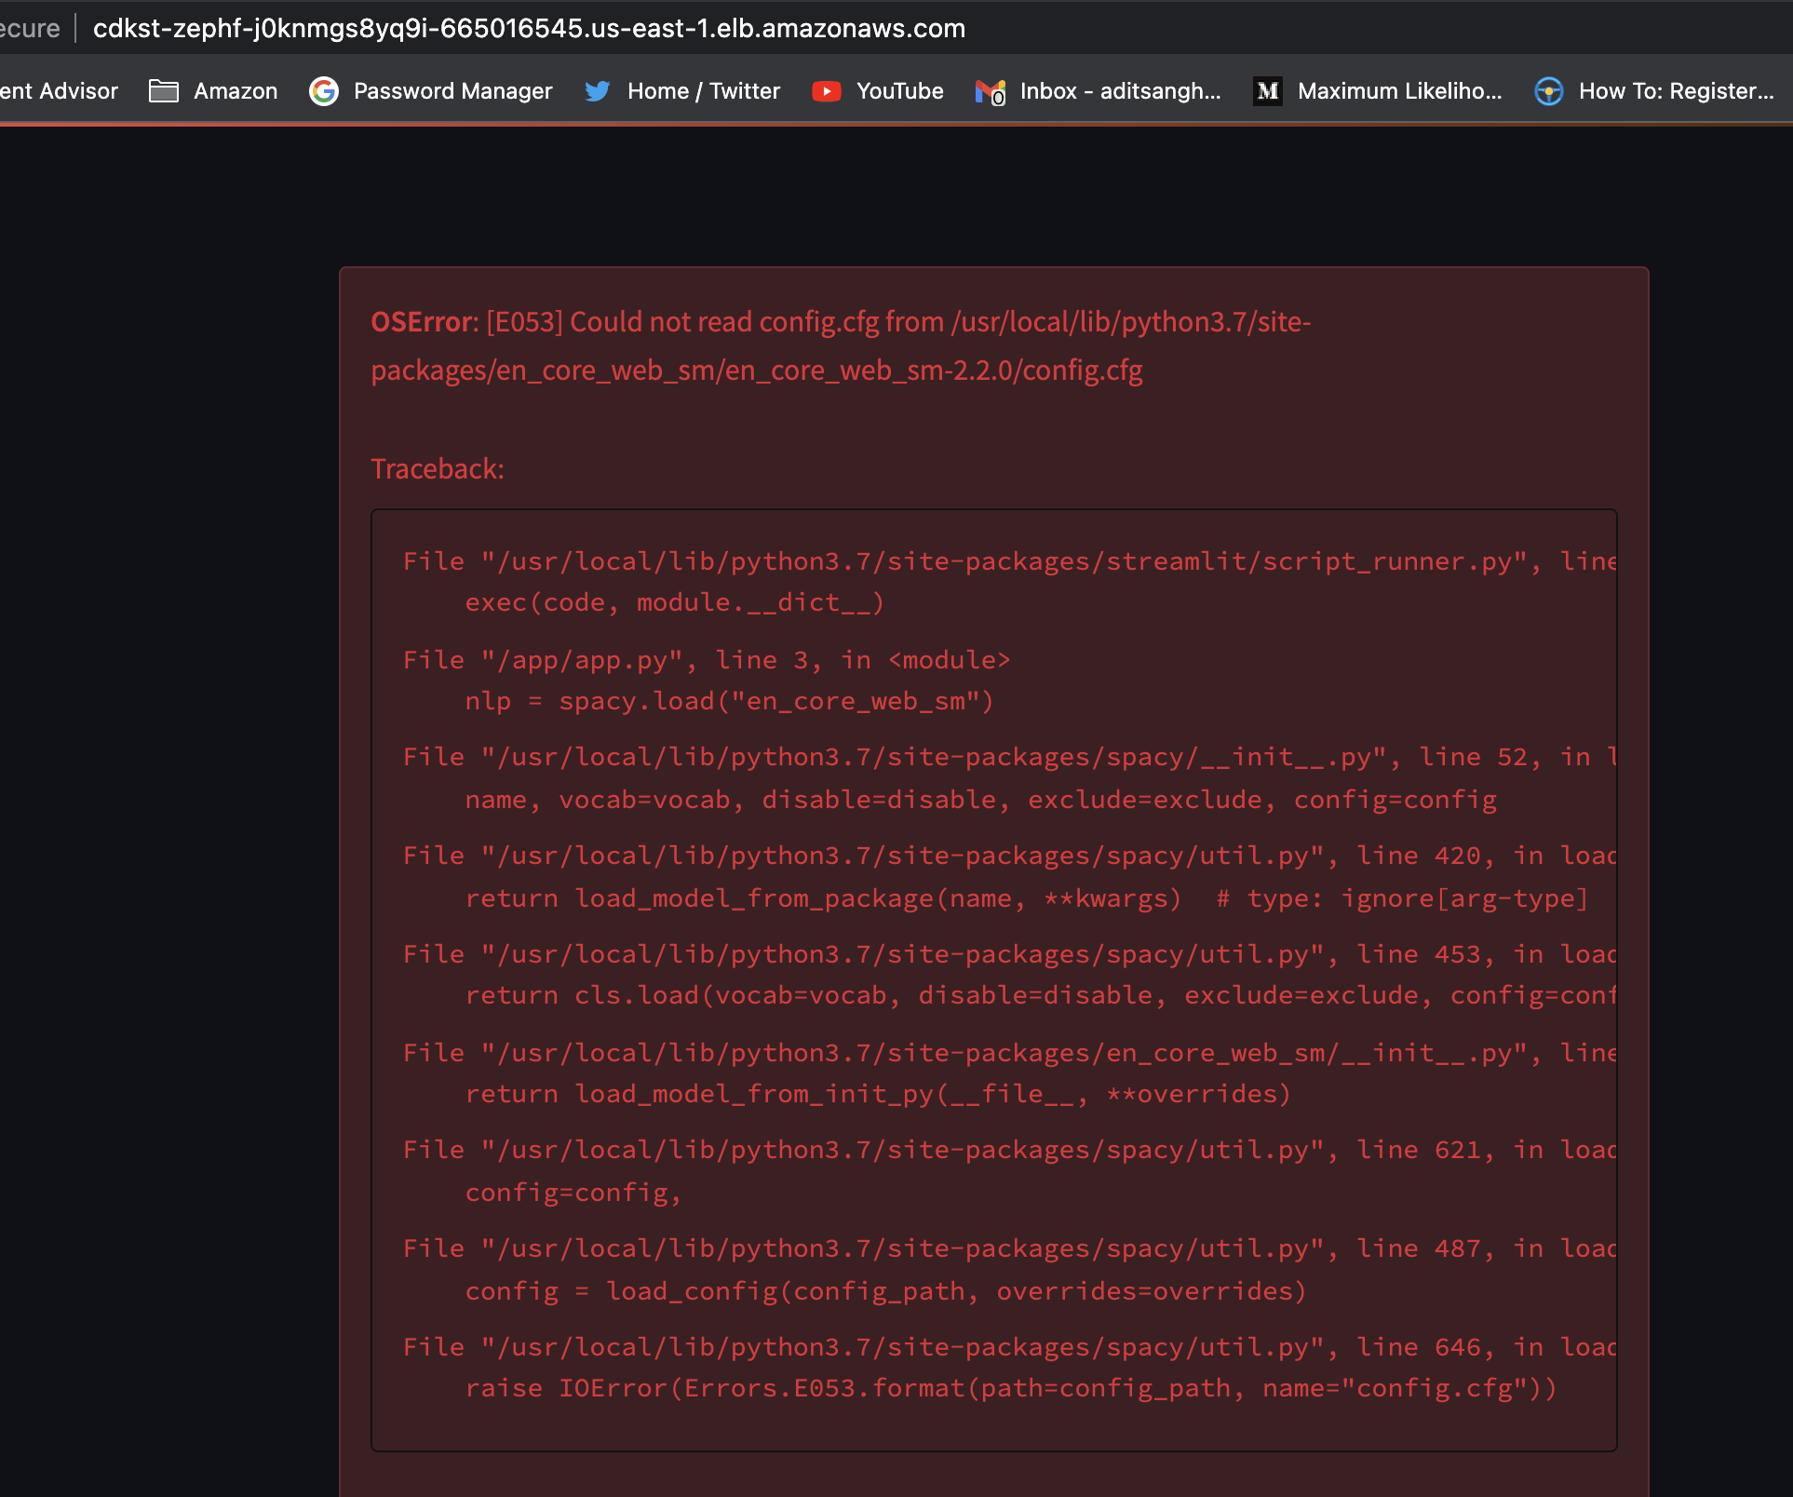Viewport: 1793px width, 1497px height.
Task: Open the Amazon bookmarks folder label
Action: pyautogui.click(x=236, y=91)
